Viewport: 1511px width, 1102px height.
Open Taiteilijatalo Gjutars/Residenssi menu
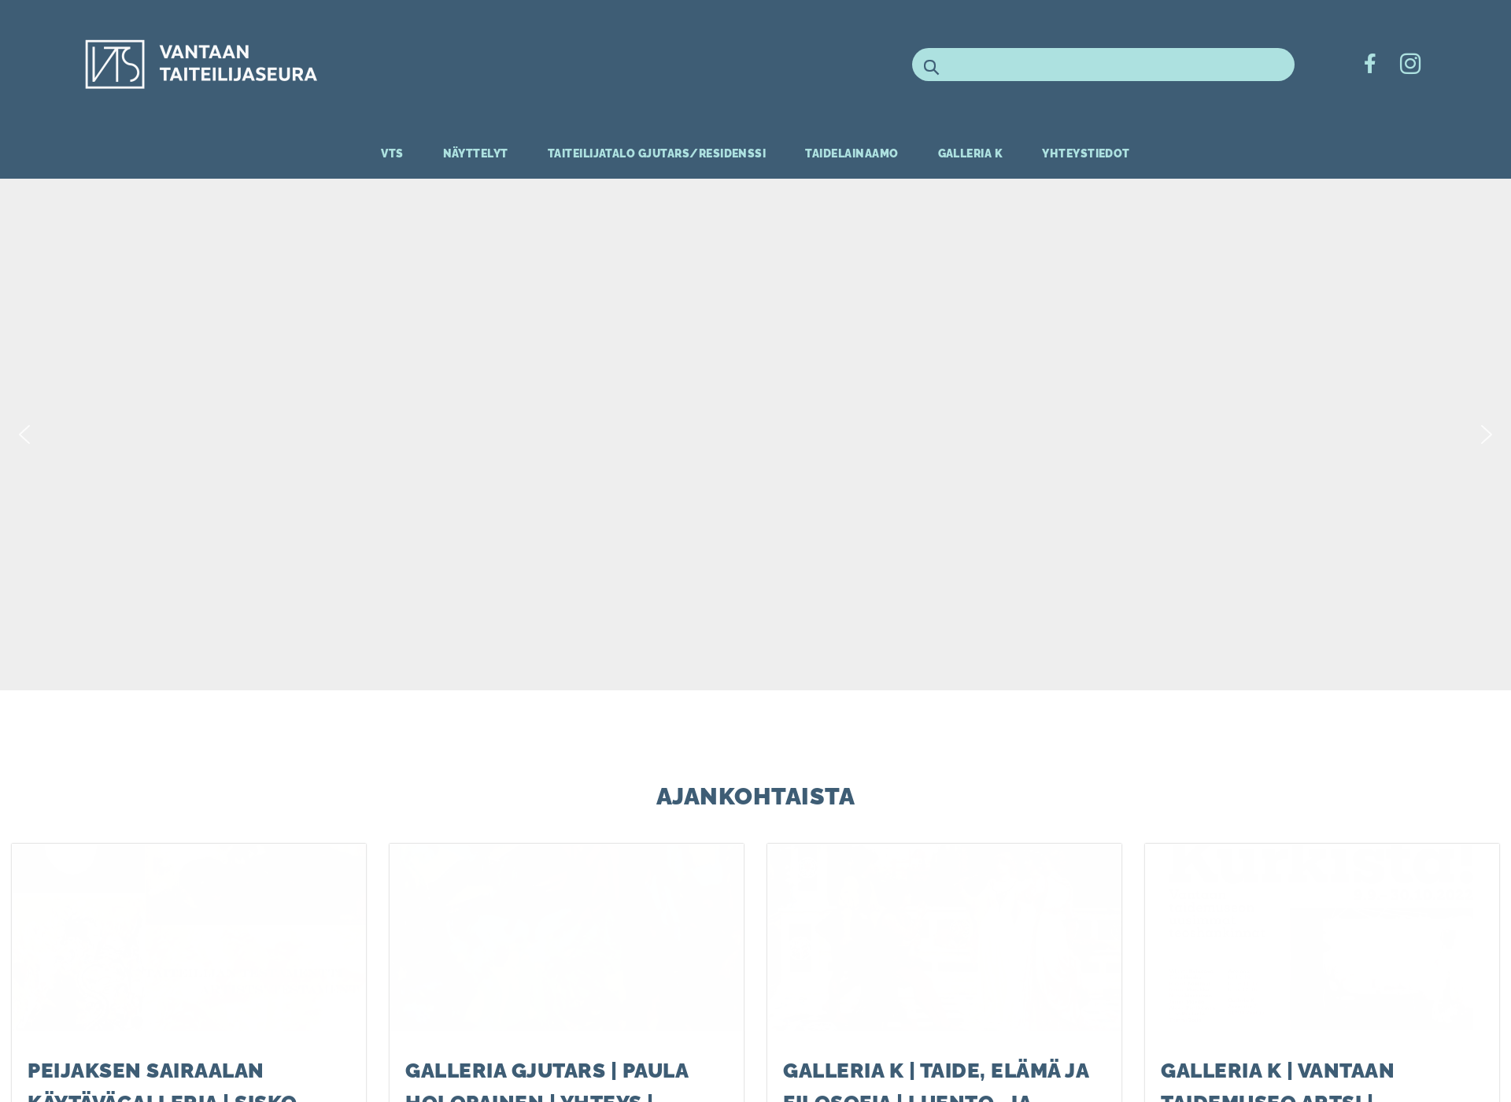[x=656, y=153]
